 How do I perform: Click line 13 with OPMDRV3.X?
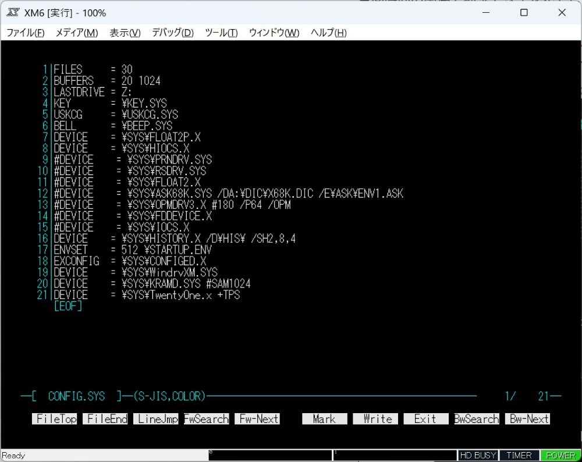click(172, 205)
